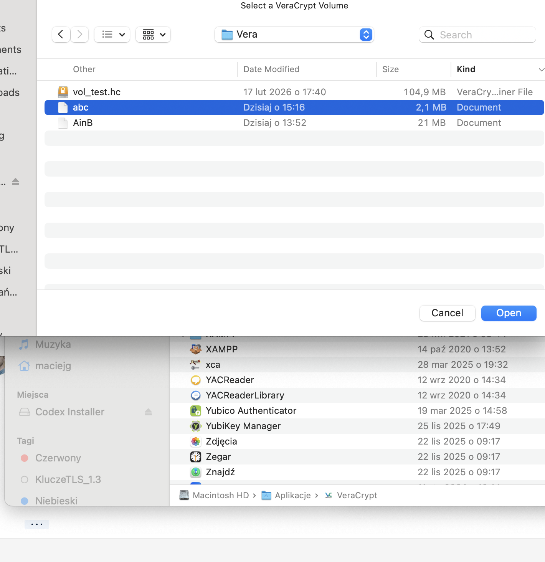
Task: Focus the Search field
Action: coord(477,35)
